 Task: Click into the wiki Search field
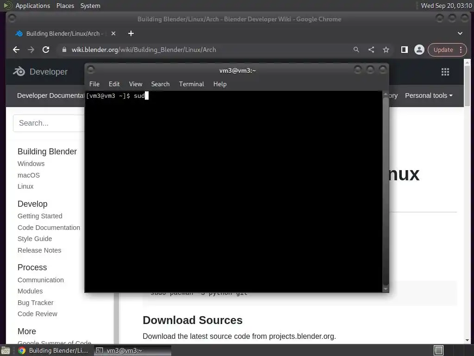[x=49, y=123]
